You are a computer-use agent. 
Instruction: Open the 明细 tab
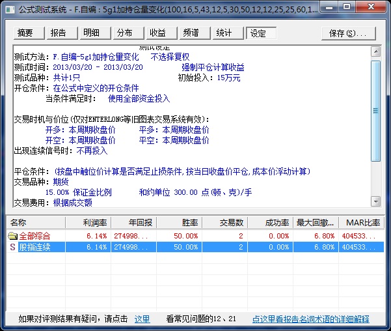pyautogui.click(x=95, y=33)
